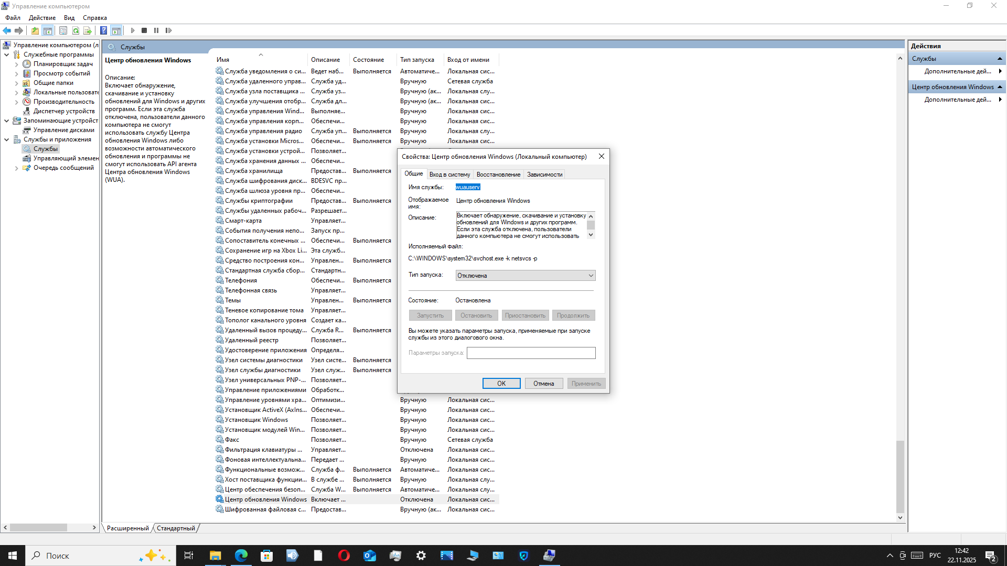This screenshot has width=1007, height=566.
Task: Toggle the Show/Hide action pane icon
Action: click(x=116, y=30)
